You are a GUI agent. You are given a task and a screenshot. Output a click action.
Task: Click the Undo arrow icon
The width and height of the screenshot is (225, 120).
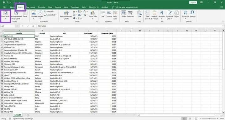click(8, 2)
